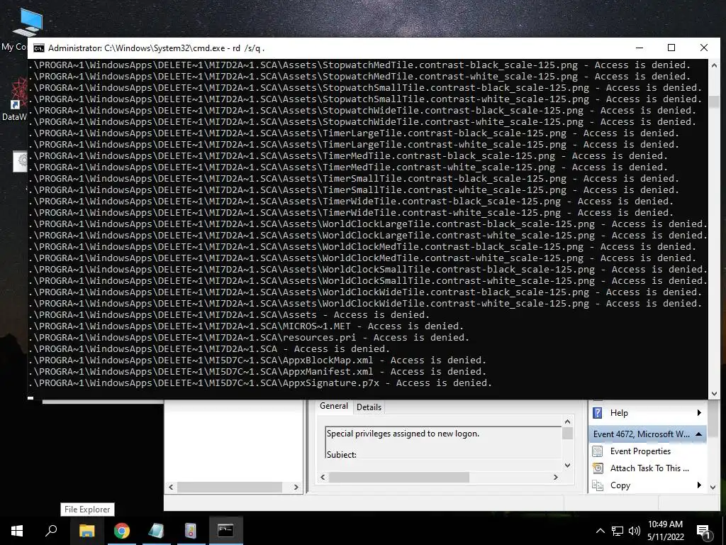Click the cmd.exe window title text
This screenshot has width=726, height=545.
point(157,48)
